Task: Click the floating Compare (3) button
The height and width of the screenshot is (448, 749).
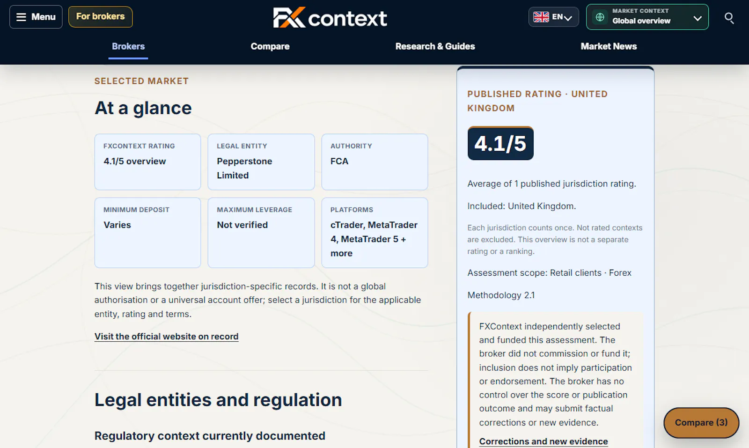Action: [701, 423]
